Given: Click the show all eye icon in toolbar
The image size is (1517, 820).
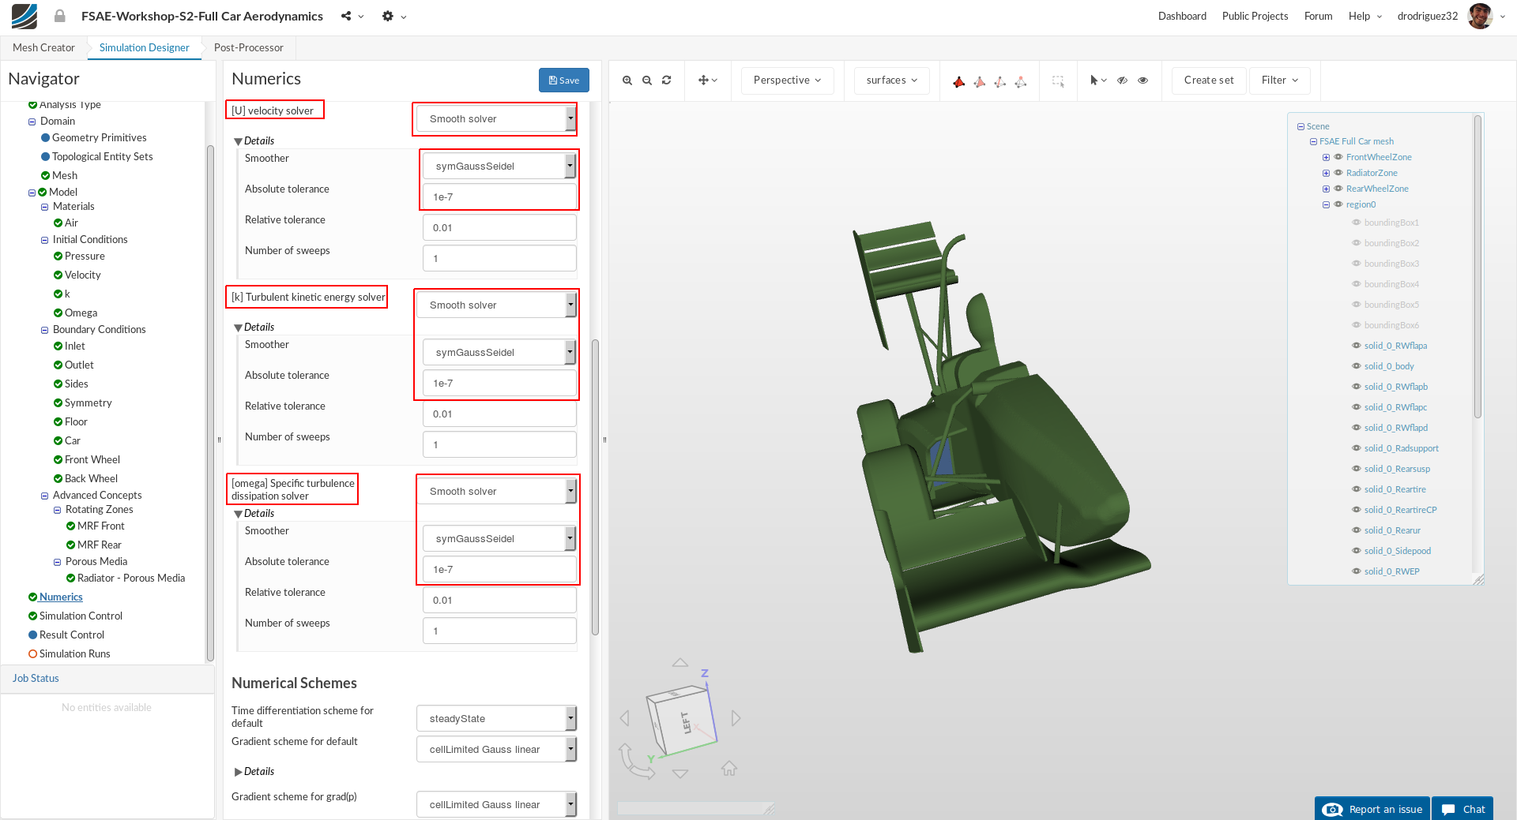Looking at the screenshot, I should [x=1142, y=81].
